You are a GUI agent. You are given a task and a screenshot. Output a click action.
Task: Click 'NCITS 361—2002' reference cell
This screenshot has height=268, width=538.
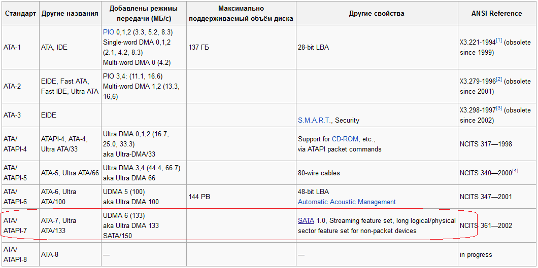(x=496, y=225)
